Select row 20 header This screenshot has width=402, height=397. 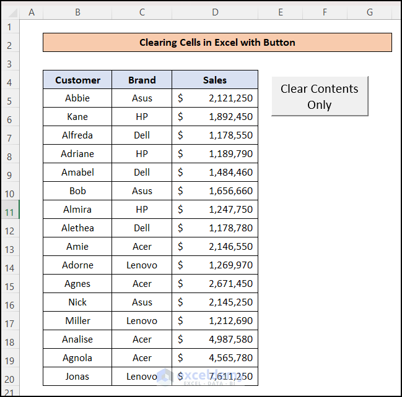[10, 380]
